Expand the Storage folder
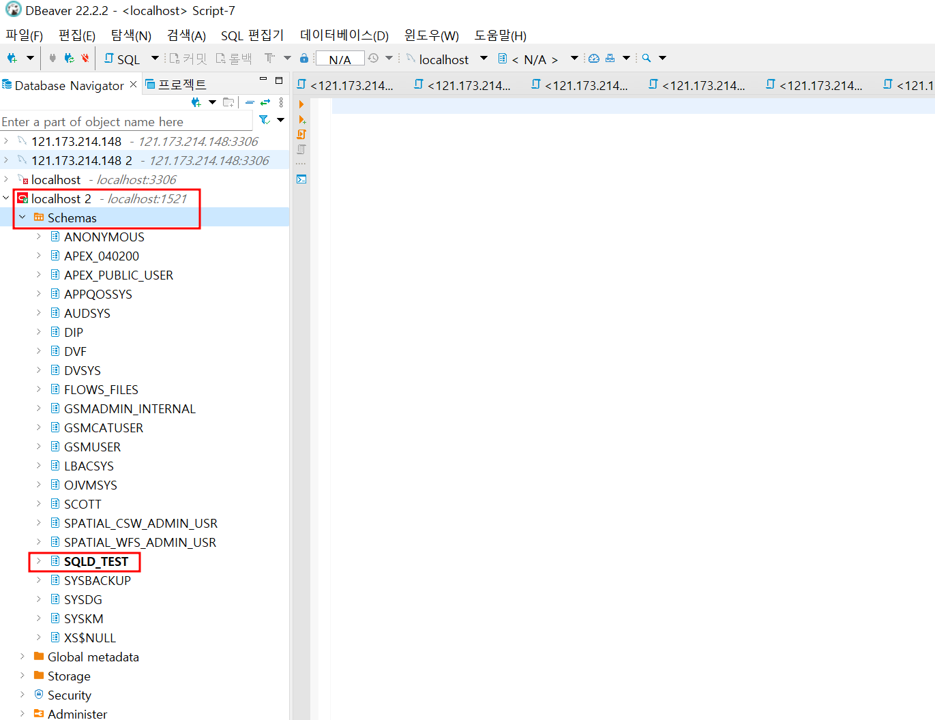Image resolution: width=935 pixels, height=720 pixels. tap(23, 676)
